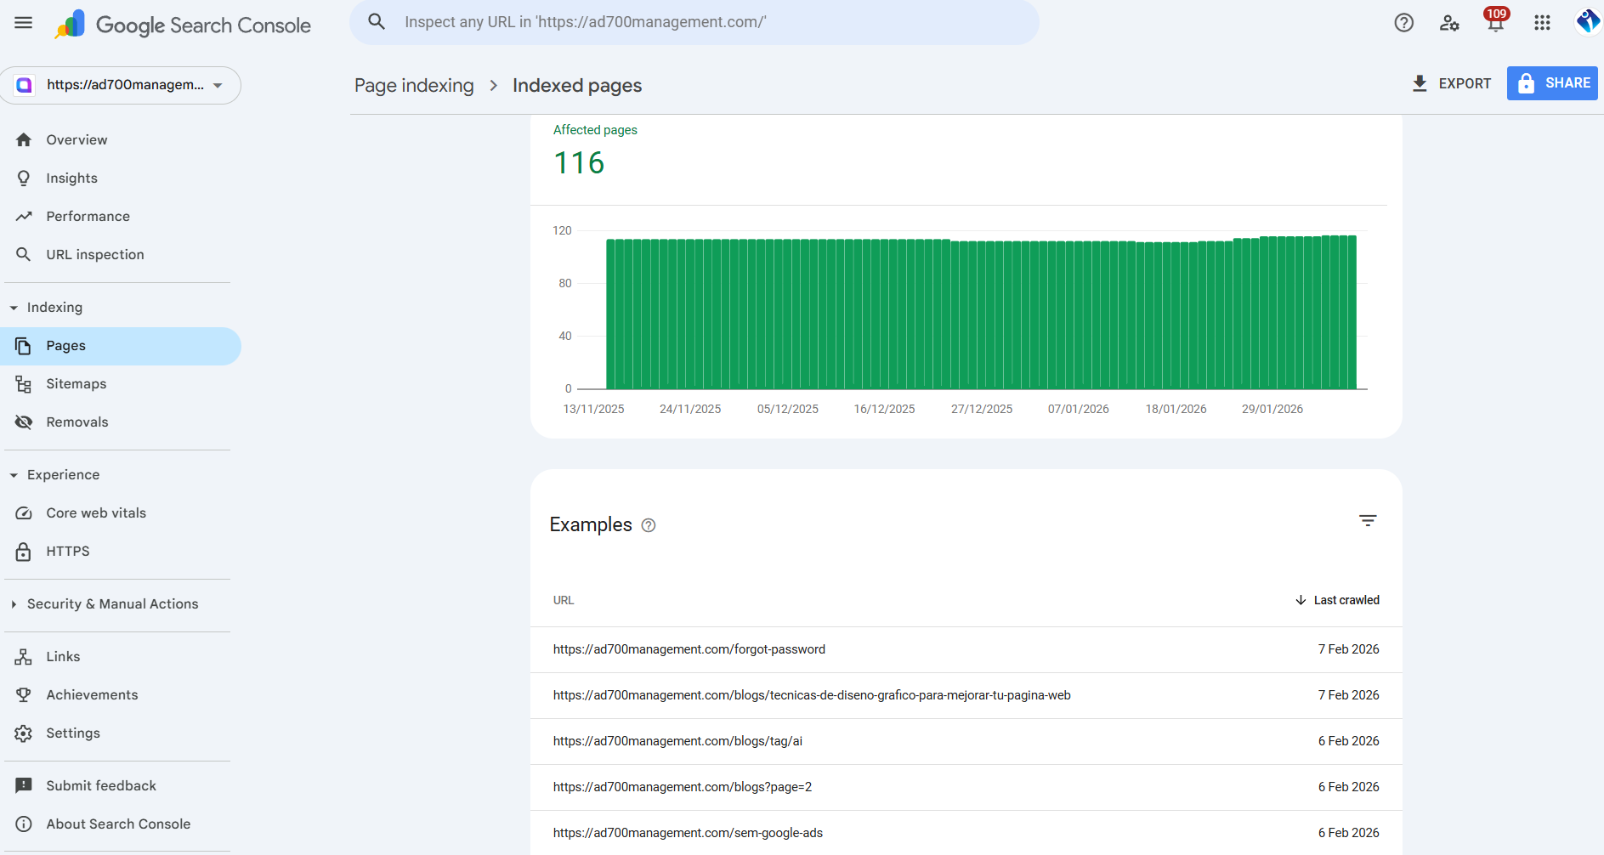Click the Examples help info icon
The image size is (1604, 855).
click(x=649, y=525)
